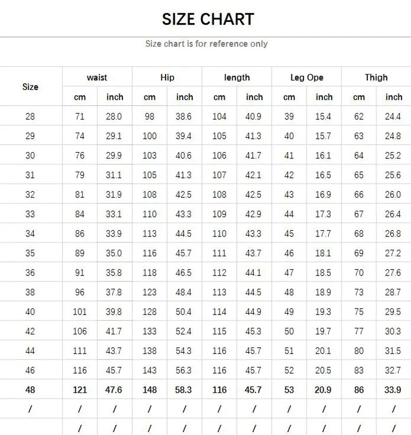Click the 'Size chart is for reference only' note

(206, 44)
